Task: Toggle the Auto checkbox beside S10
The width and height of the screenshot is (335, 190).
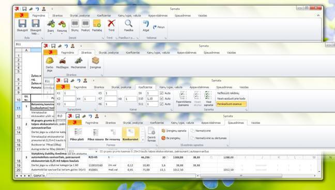Action: tap(161, 99)
